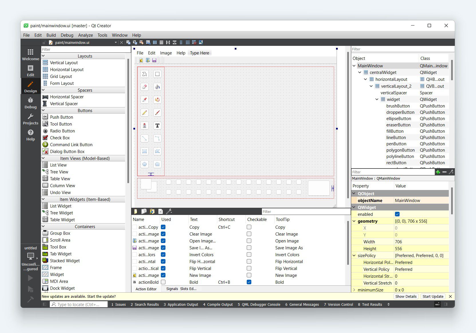The image size is (476, 333).
Task: Select the Push Button widget
Action: 62,117
